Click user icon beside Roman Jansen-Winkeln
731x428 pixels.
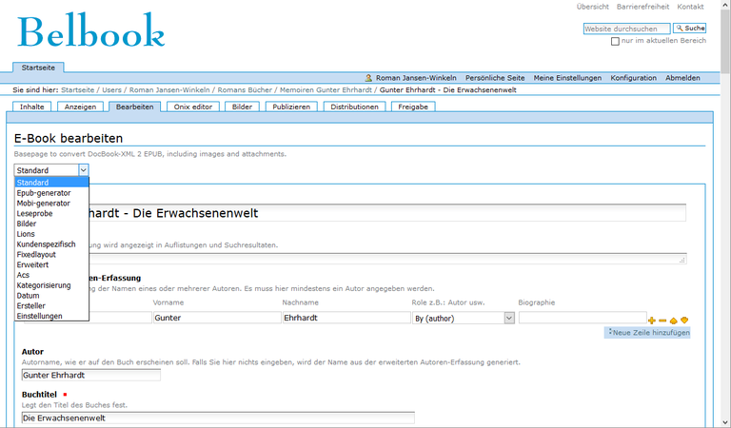368,78
